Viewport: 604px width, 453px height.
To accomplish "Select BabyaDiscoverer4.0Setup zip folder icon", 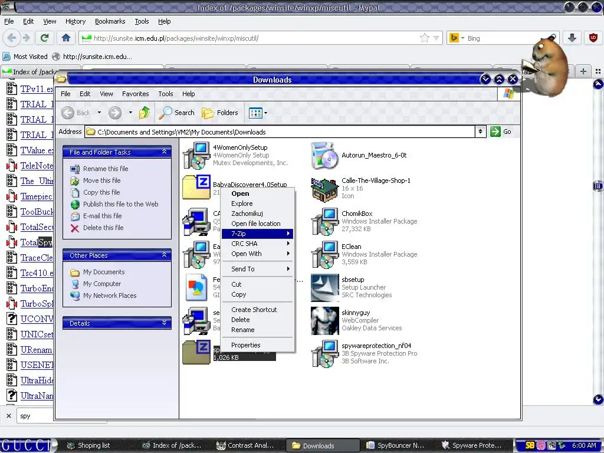I will click(x=196, y=188).
